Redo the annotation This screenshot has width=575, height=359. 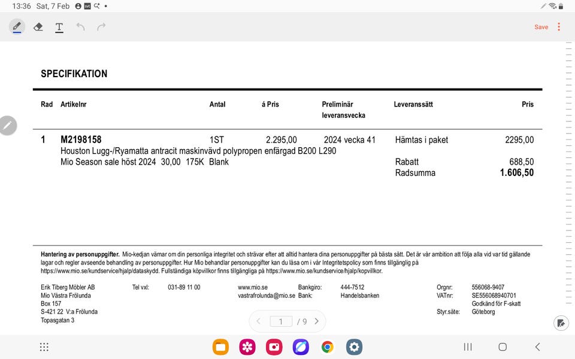pyautogui.click(x=101, y=27)
